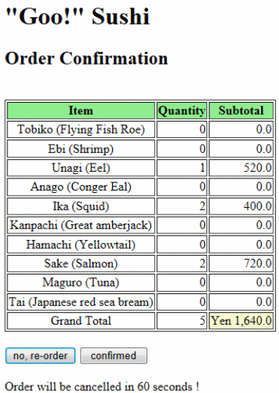Select the Ika (Squid) item cell
The image size is (279, 393).
click(81, 206)
